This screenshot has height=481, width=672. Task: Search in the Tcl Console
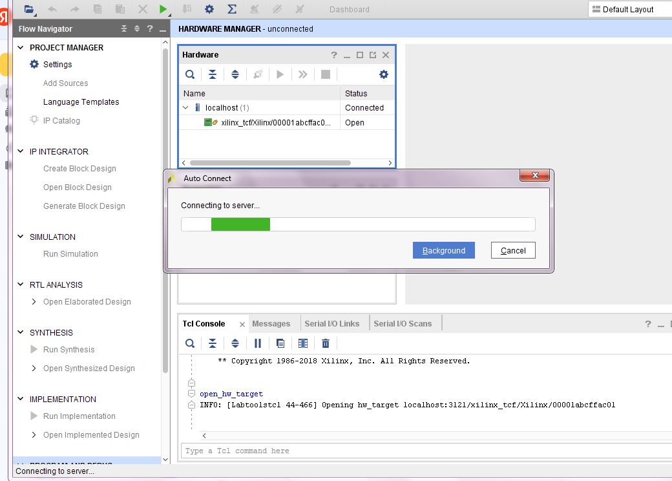point(190,343)
